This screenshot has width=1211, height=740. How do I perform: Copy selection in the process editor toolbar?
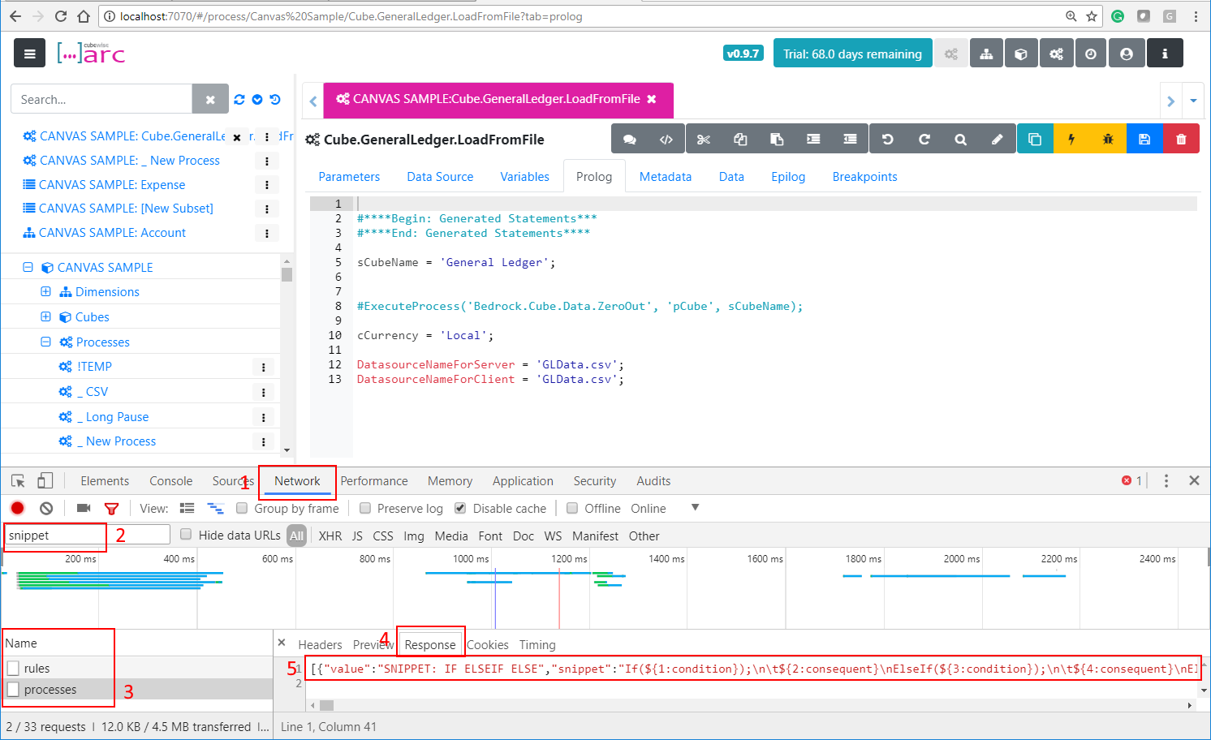point(740,139)
